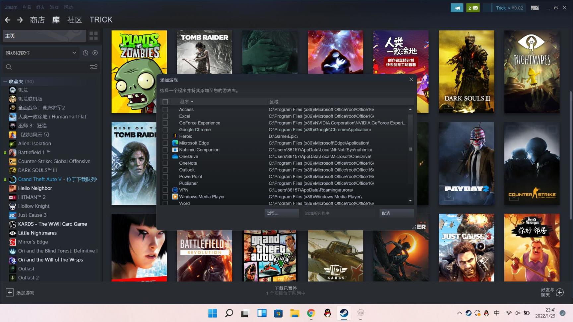
Task: Open the 查看 menu
Action: 27,7
